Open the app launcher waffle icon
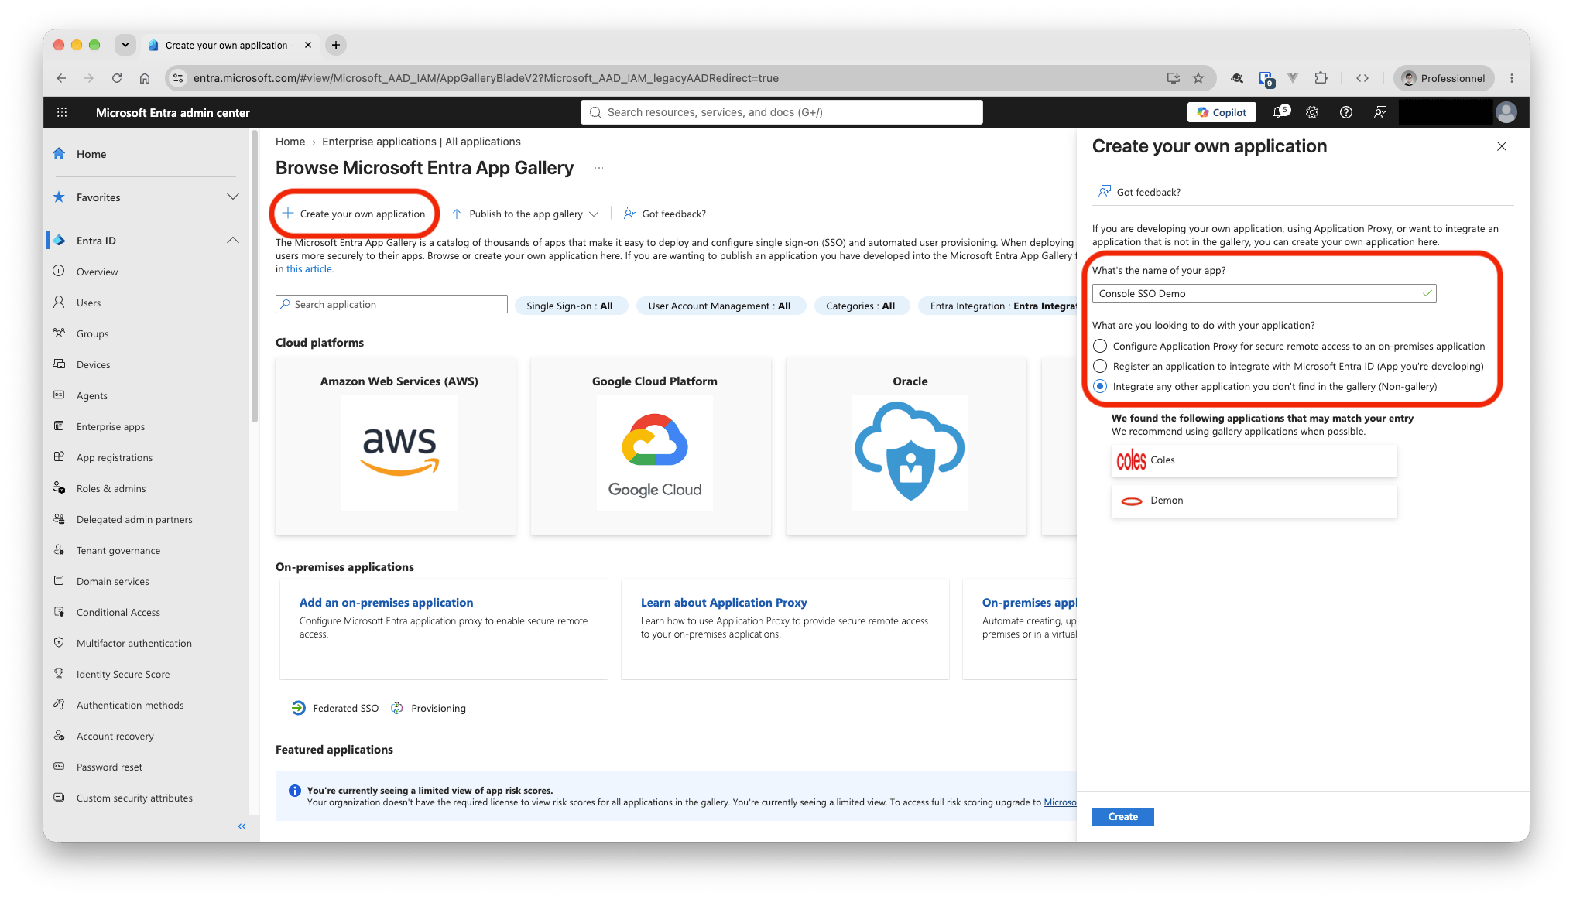Image resolution: width=1573 pixels, height=899 pixels. coord(62,112)
